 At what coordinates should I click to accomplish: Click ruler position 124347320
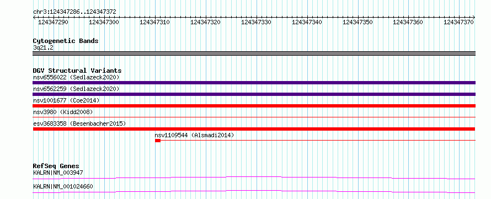[x=205, y=22]
